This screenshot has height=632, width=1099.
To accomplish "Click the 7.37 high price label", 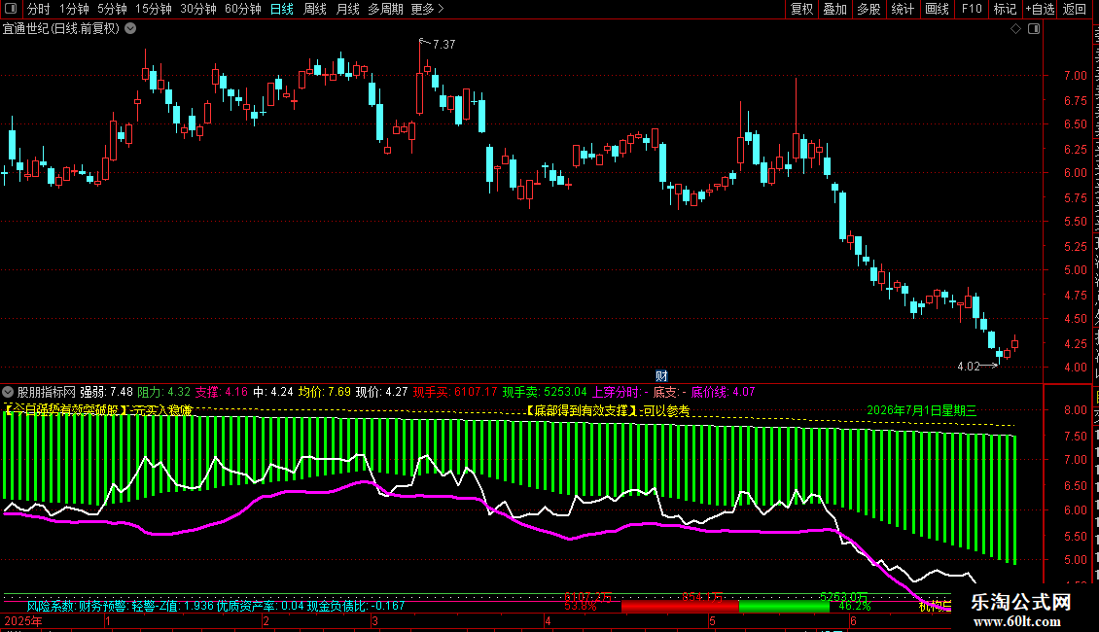I will (x=443, y=44).
